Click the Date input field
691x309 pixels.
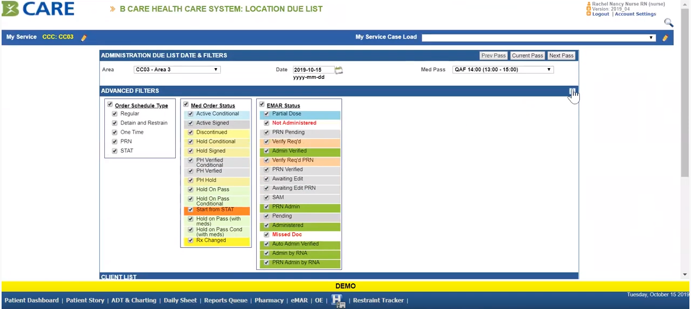tap(313, 70)
